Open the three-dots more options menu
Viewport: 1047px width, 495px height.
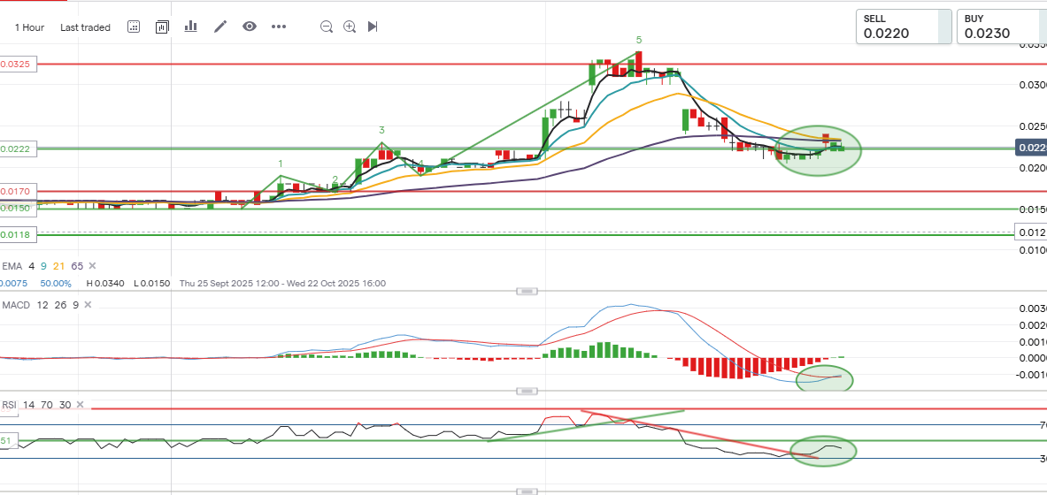(x=279, y=27)
